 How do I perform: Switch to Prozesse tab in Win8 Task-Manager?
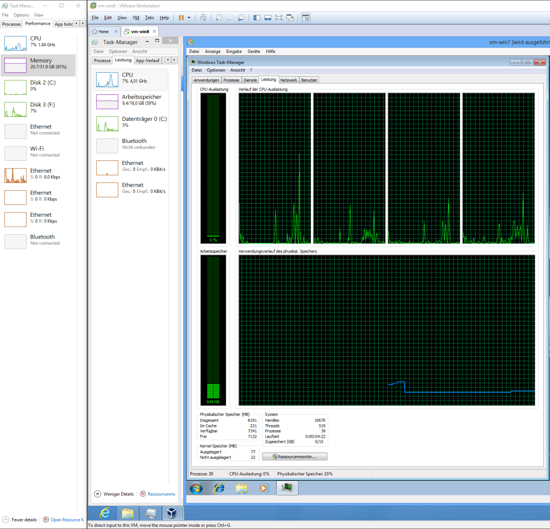[102, 60]
